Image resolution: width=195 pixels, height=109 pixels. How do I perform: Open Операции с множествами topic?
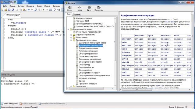90,62
